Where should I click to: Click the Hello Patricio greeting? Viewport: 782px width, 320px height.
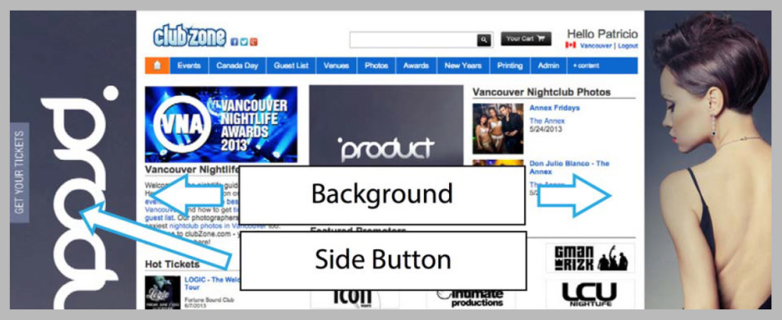point(603,34)
